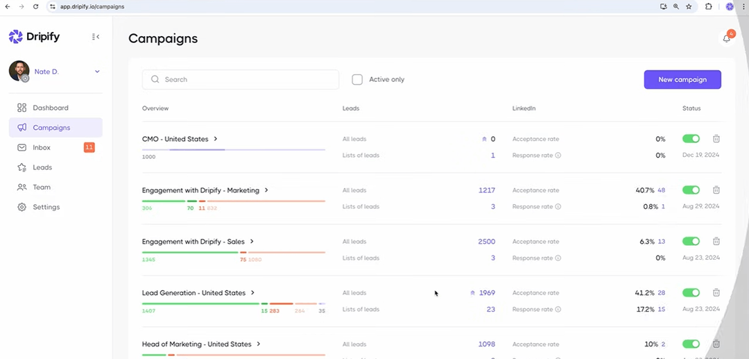Image resolution: width=749 pixels, height=359 pixels.
Task: Click the Inbox unread badge 11
Action: pos(89,147)
